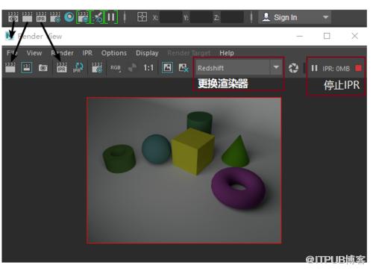Set real size with 1:1 button
Screen dimensions: 373x271
pos(148,68)
